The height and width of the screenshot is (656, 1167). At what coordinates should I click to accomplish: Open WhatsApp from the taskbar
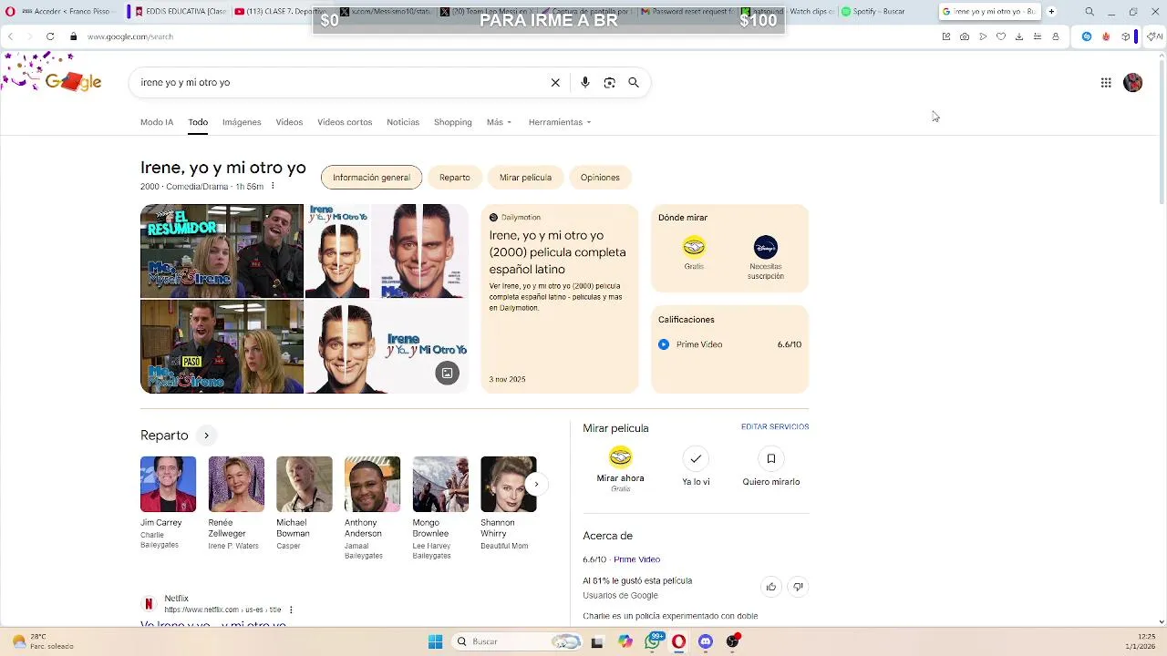point(653,641)
